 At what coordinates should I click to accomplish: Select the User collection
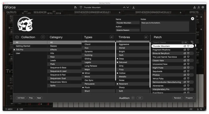point(30,53)
